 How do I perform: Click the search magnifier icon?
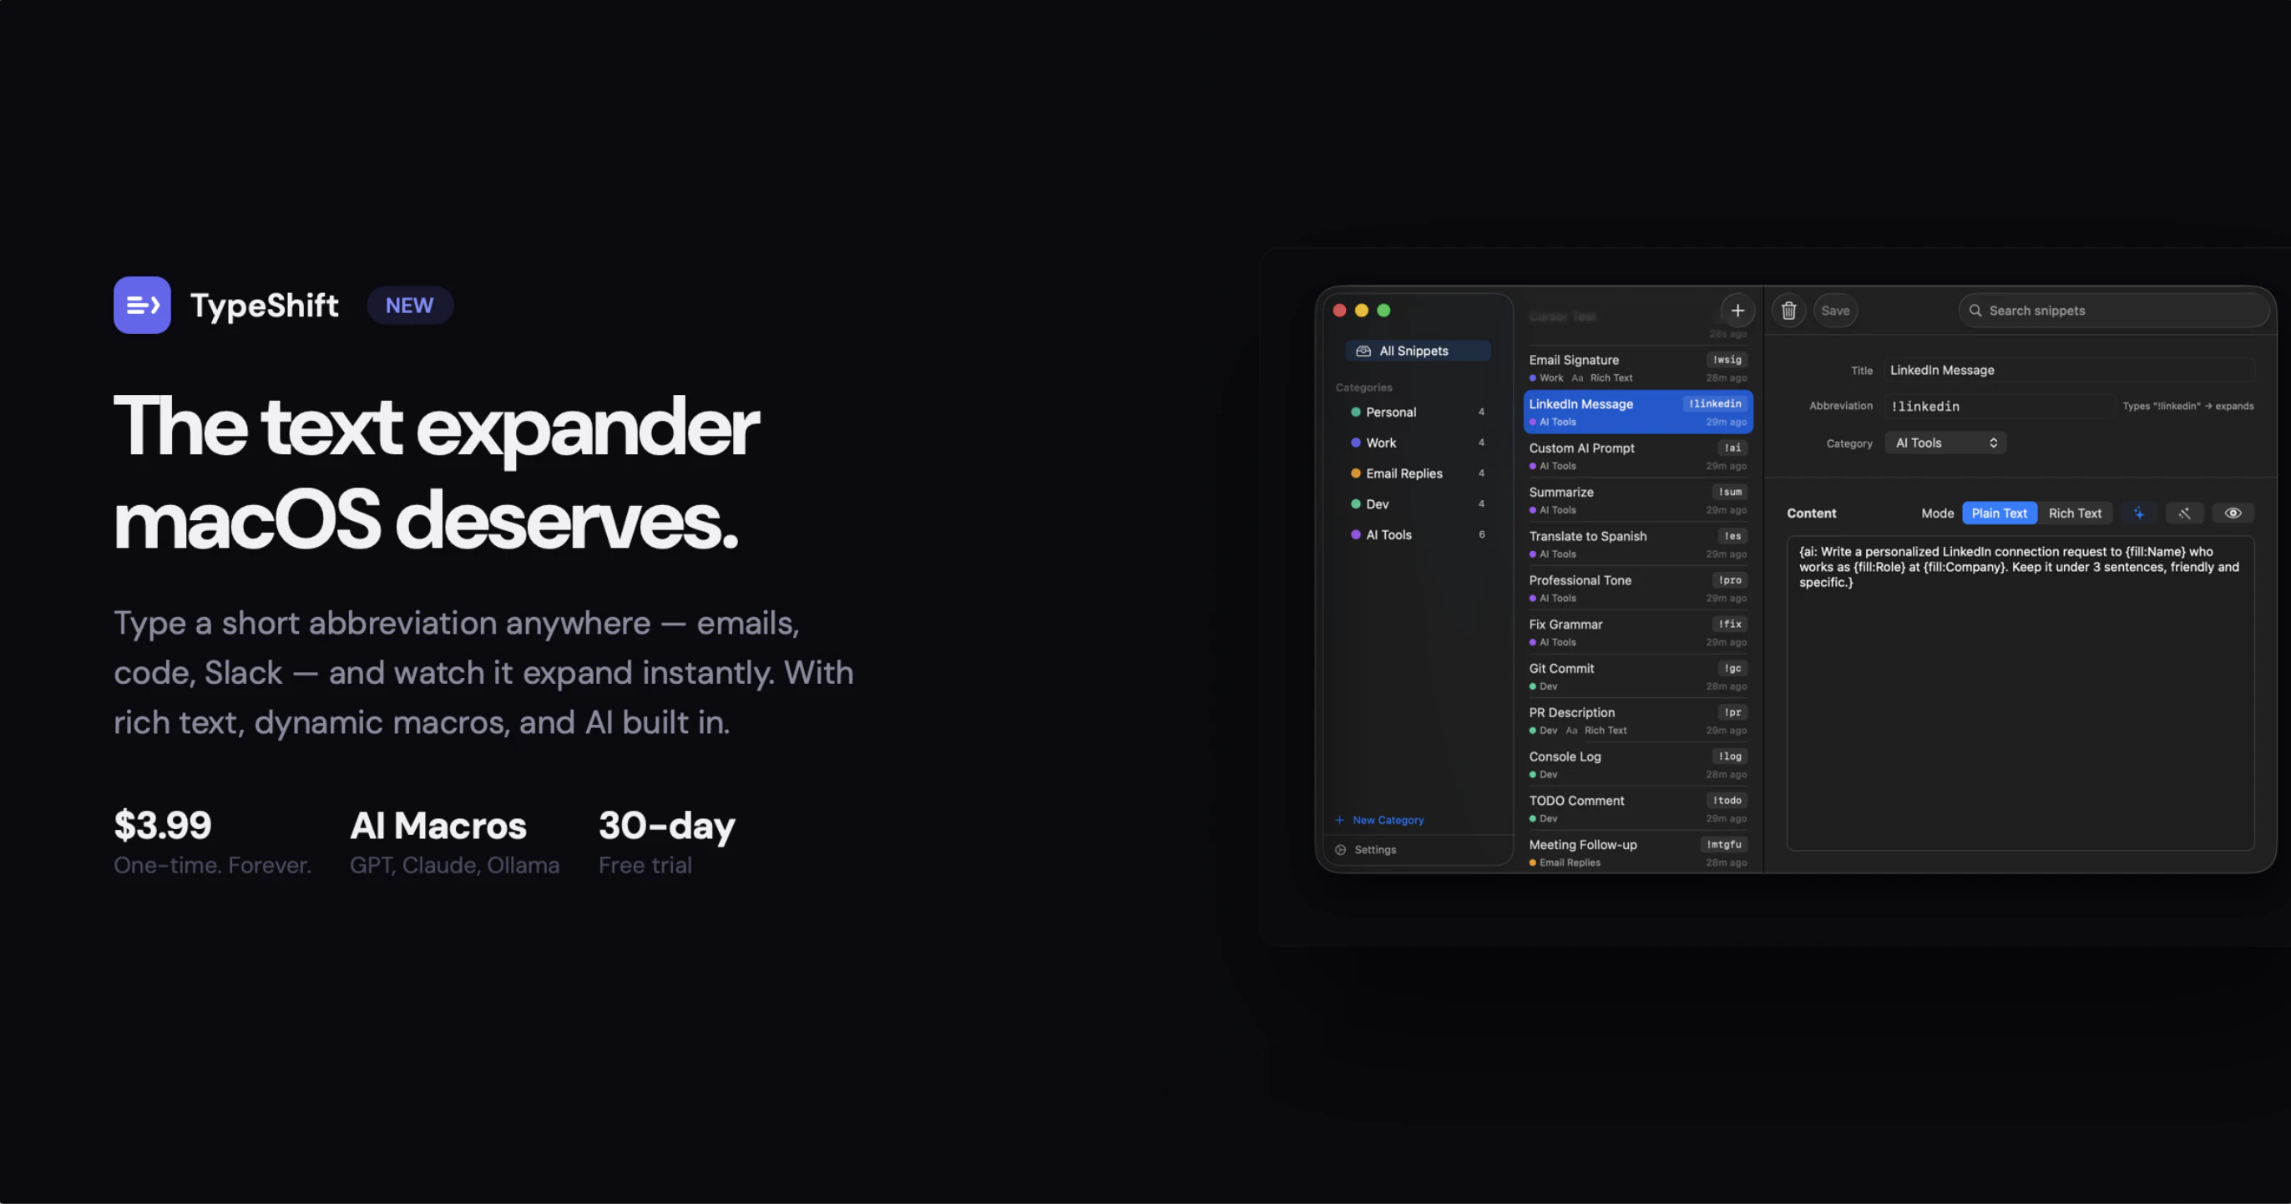click(1975, 311)
